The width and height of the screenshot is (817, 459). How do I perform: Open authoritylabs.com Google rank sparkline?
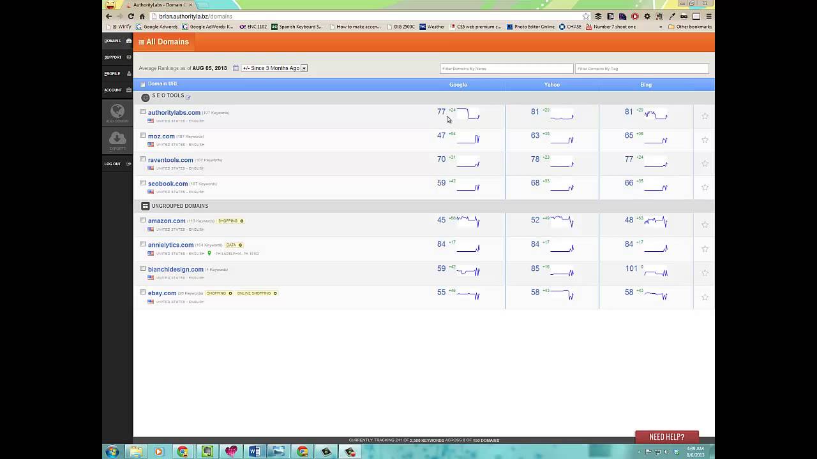(x=468, y=114)
